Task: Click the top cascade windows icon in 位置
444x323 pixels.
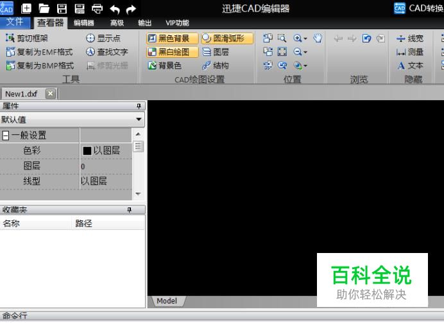Action: 268,38
